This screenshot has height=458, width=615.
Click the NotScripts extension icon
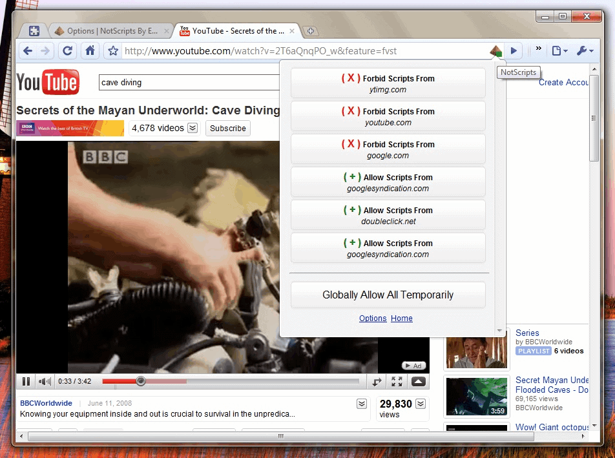495,51
